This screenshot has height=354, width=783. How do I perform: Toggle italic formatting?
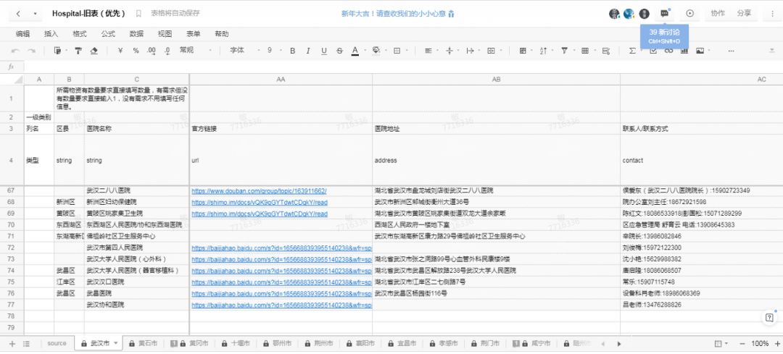[x=308, y=51]
